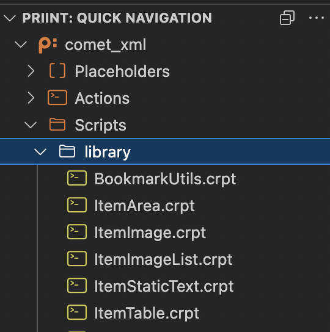The image size is (330, 332).
Task: Open ItemArea.crpt script
Action: 144,206
